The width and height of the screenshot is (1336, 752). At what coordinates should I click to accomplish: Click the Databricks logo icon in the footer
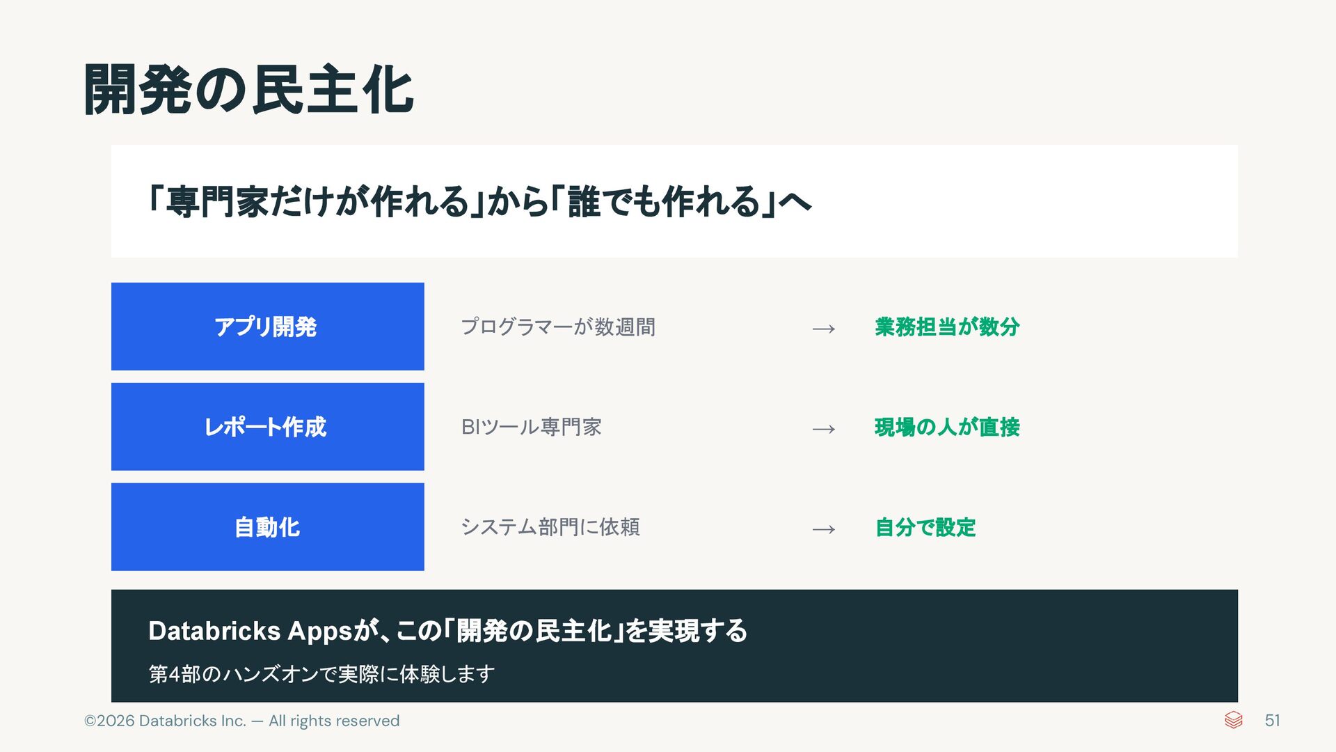coord(1233,720)
